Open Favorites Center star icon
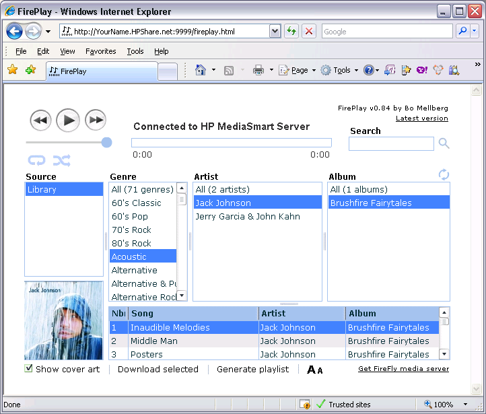The height and width of the screenshot is (414, 486). [x=12, y=70]
